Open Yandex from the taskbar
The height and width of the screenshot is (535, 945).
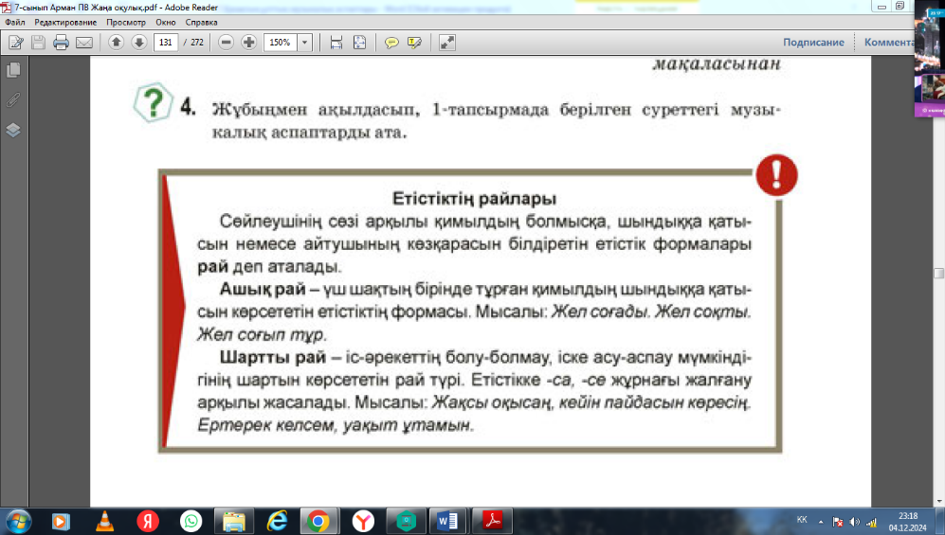pos(148,521)
